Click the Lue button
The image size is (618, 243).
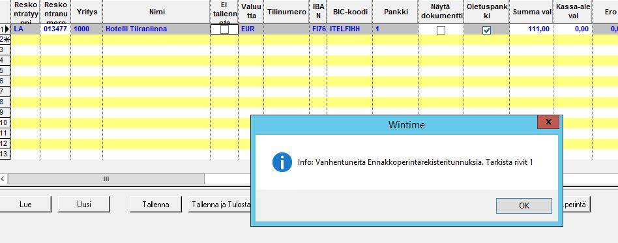coord(25,205)
